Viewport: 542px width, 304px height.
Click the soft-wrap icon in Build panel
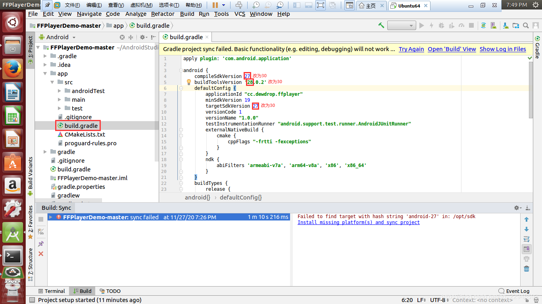point(526,239)
